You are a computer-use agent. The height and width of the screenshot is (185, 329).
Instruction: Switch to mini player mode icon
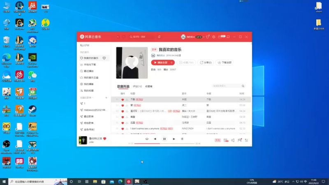tap(228, 37)
